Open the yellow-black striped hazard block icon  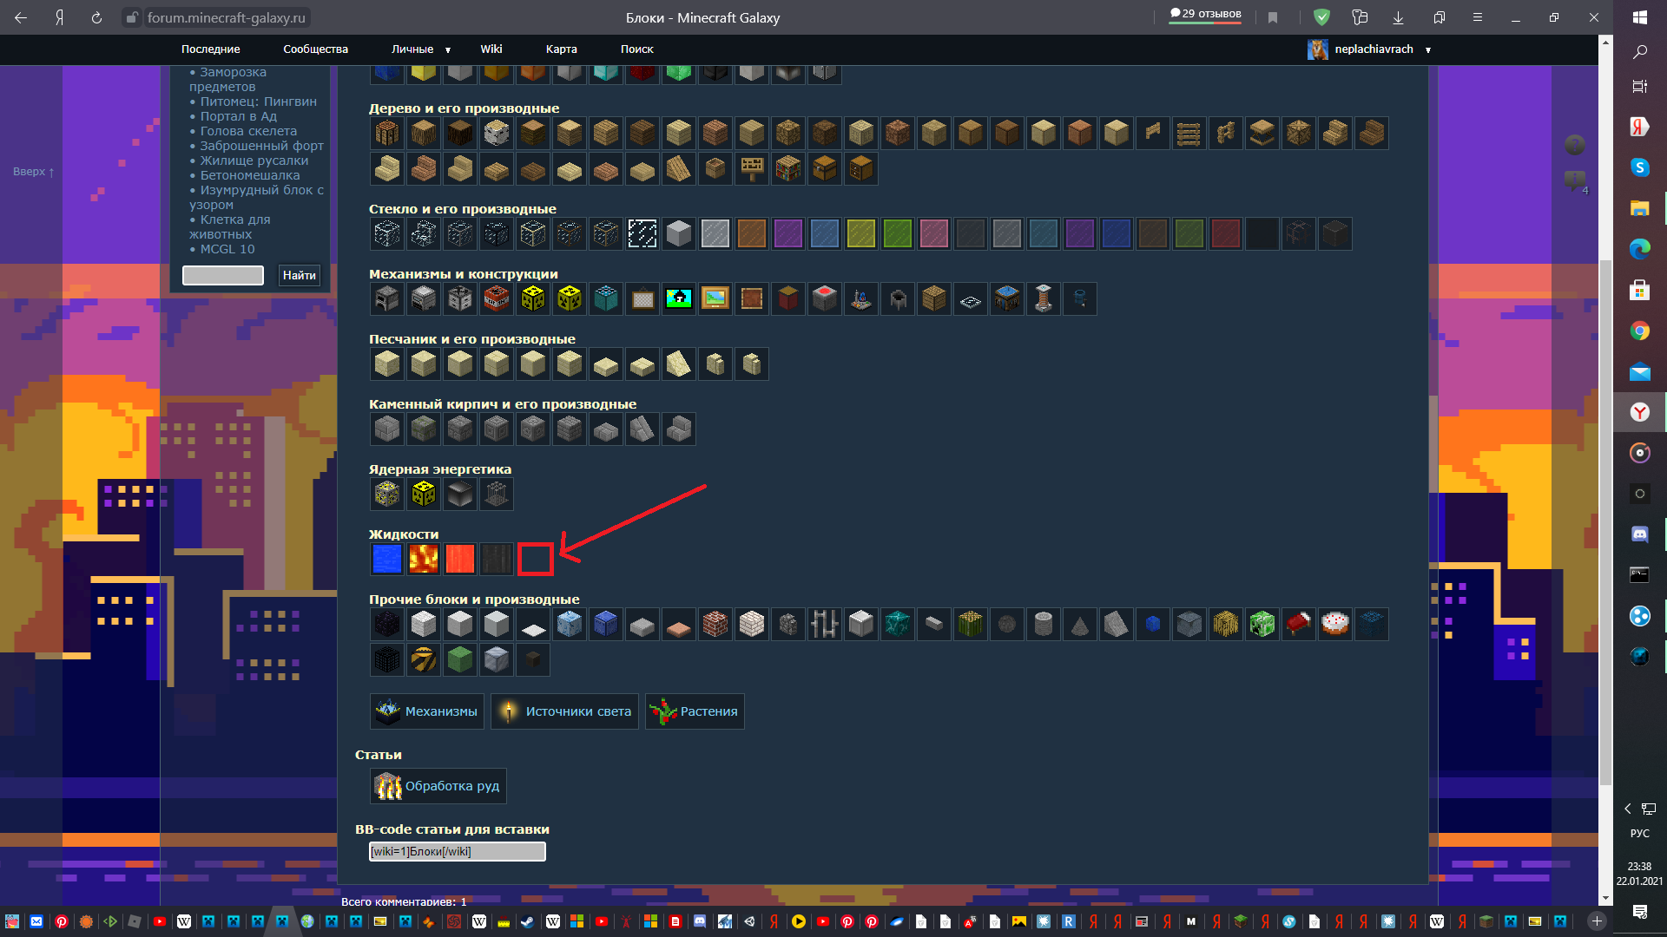tap(424, 661)
